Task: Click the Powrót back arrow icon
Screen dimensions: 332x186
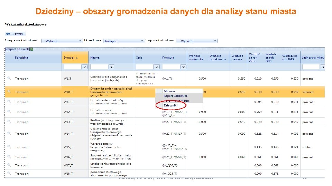Action: tap(8, 34)
